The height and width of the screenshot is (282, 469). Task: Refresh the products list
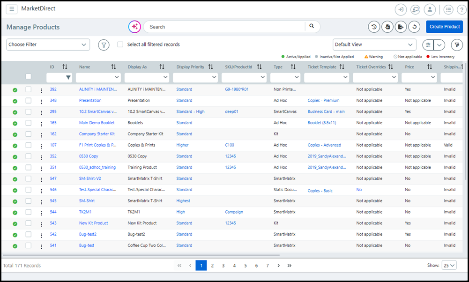(414, 27)
